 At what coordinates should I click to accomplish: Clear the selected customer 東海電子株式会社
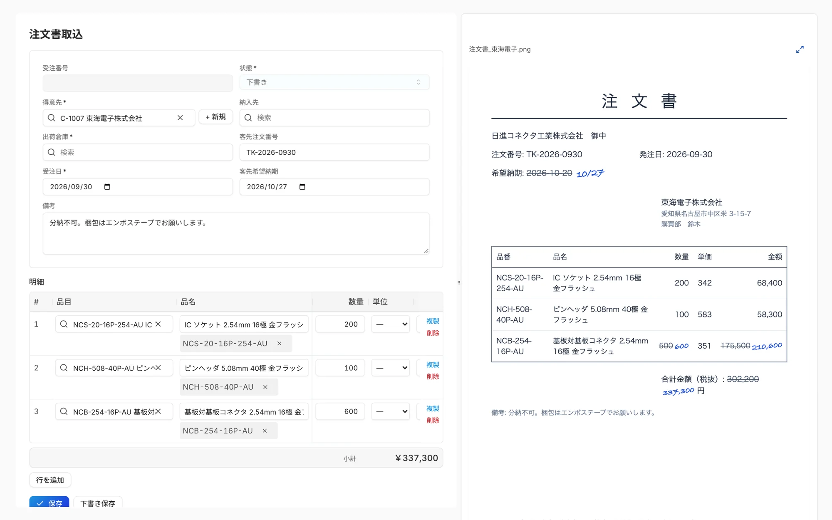pos(180,118)
